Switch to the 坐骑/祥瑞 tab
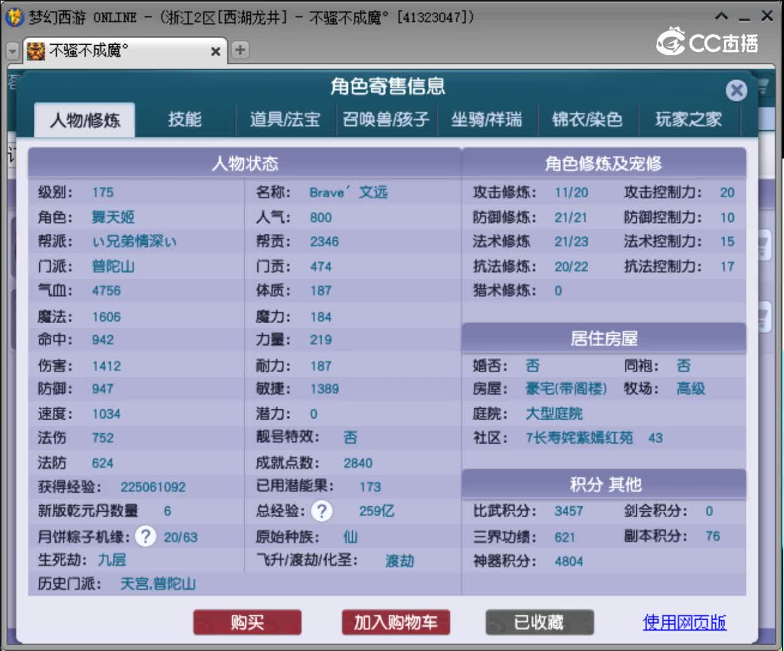Image resolution: width=784 pixels, height=651 pixels. tap(487, 119)
